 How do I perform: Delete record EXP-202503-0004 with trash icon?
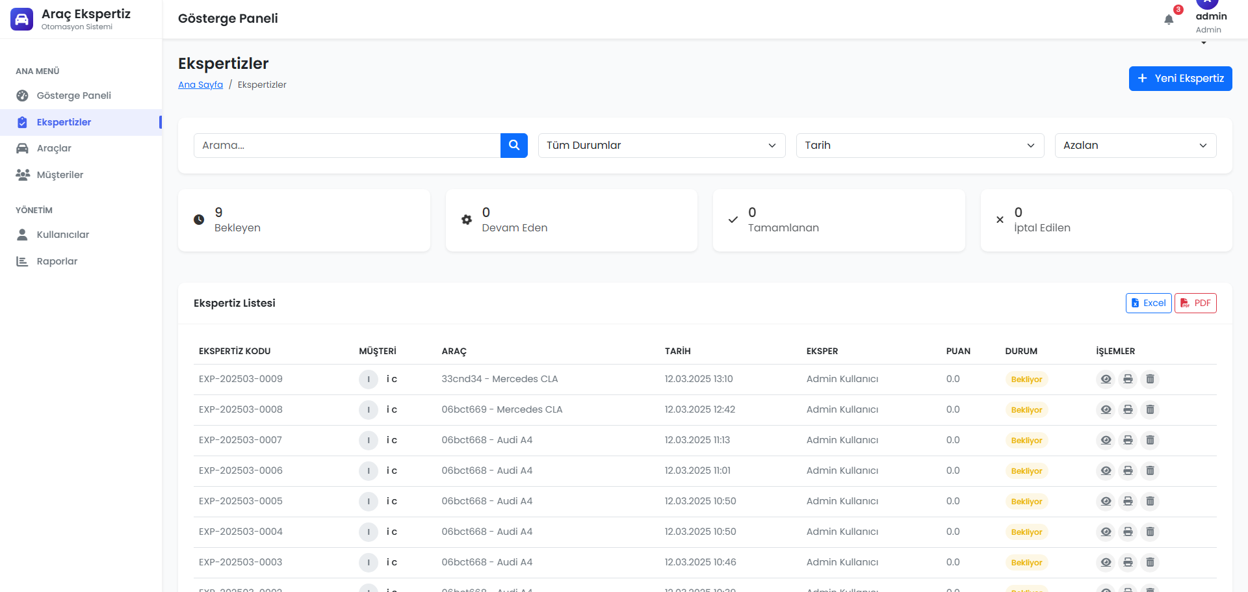pos(1150,532)
